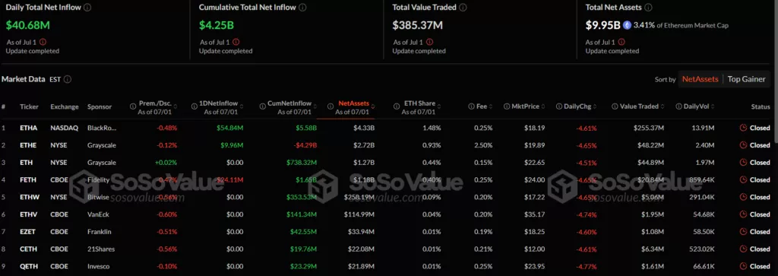The height and width of the screenshot is (276, 778).
Task: Click info icon next to Cumulative Total Net Inflow
Action: click(302, 8)
